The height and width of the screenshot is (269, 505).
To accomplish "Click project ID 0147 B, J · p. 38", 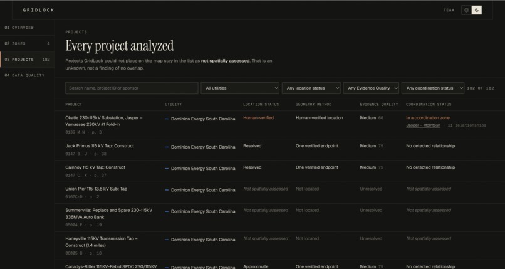I will 86,154.
